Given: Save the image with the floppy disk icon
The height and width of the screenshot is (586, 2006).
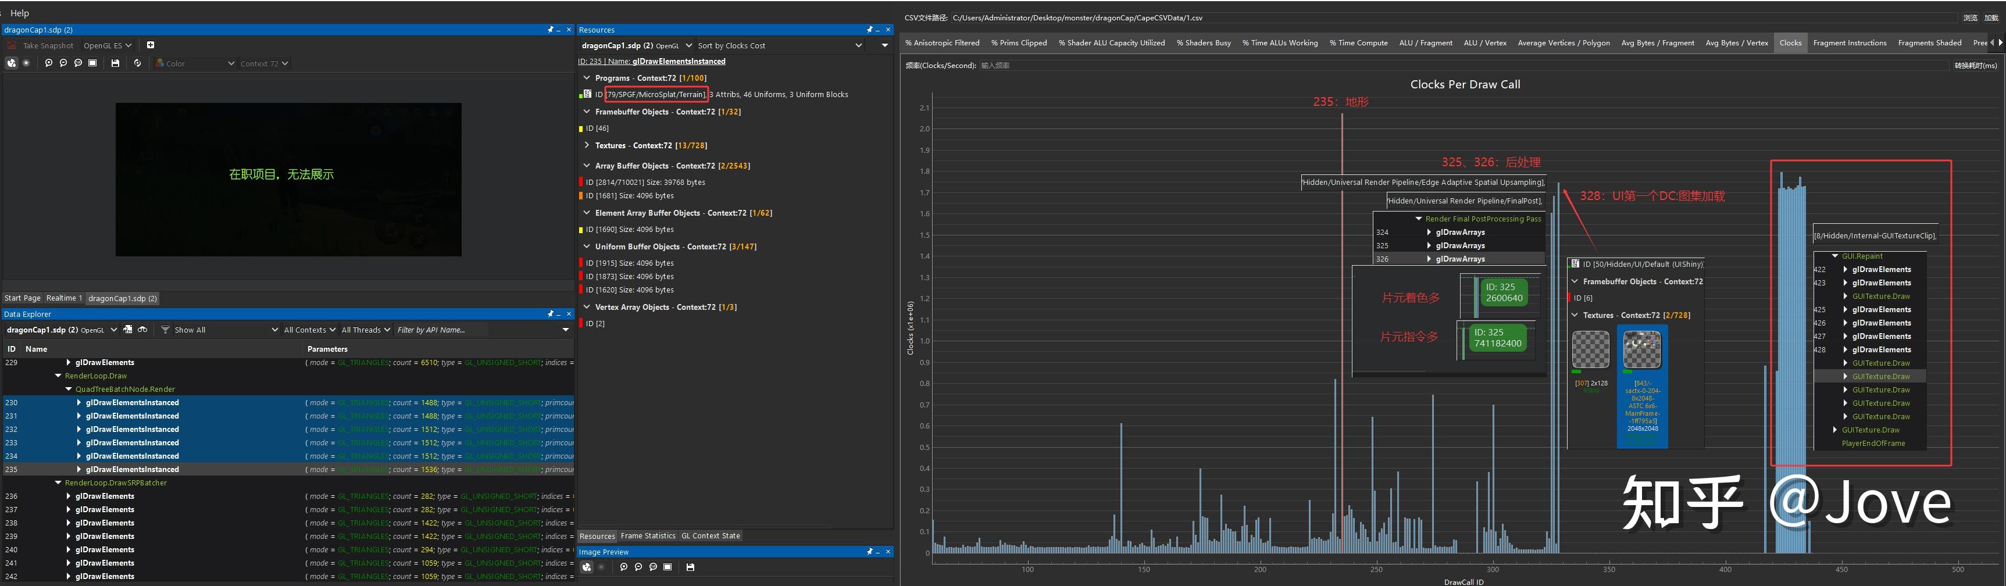Looking at the screenshot, I should 690,567.
